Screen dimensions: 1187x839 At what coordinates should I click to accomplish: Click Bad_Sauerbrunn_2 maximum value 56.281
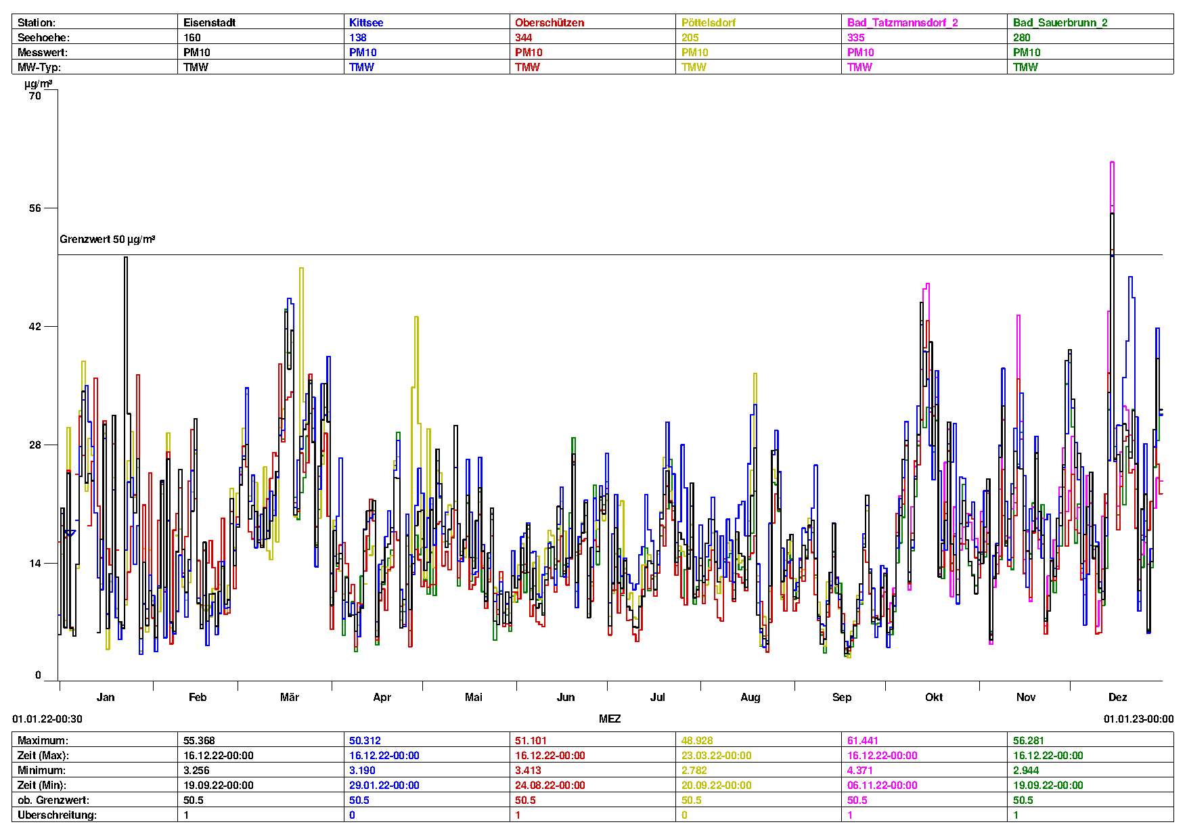tap(1029, 740)
